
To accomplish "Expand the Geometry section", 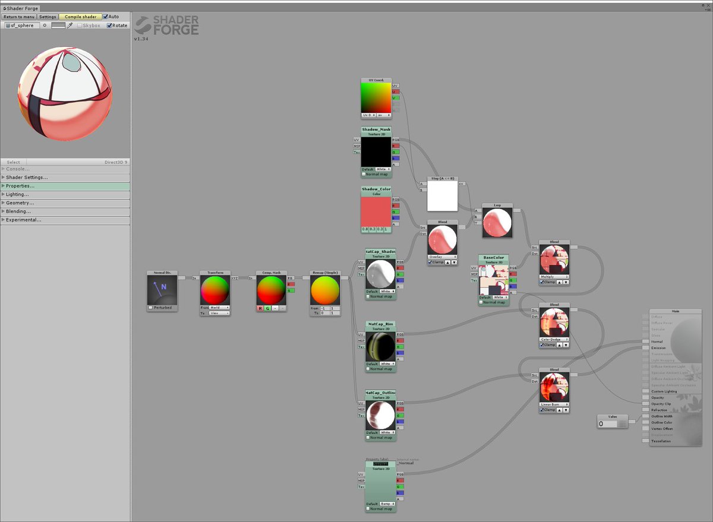I will [65, 203].
